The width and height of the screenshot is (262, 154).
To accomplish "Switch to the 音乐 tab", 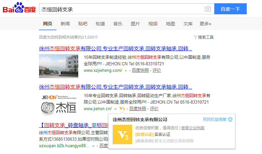I will coord(118,24).
